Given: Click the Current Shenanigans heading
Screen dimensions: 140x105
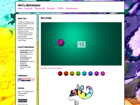Looking at the screenshot, I should 26,47.
